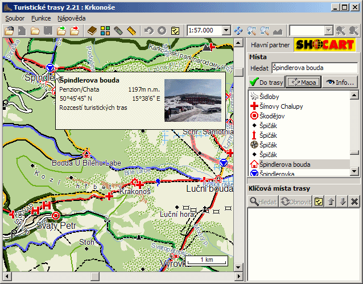Click Luční bouda label on map
Viewport: 363px width, 284px height.
pyautogui.click(x=210, y=189)
